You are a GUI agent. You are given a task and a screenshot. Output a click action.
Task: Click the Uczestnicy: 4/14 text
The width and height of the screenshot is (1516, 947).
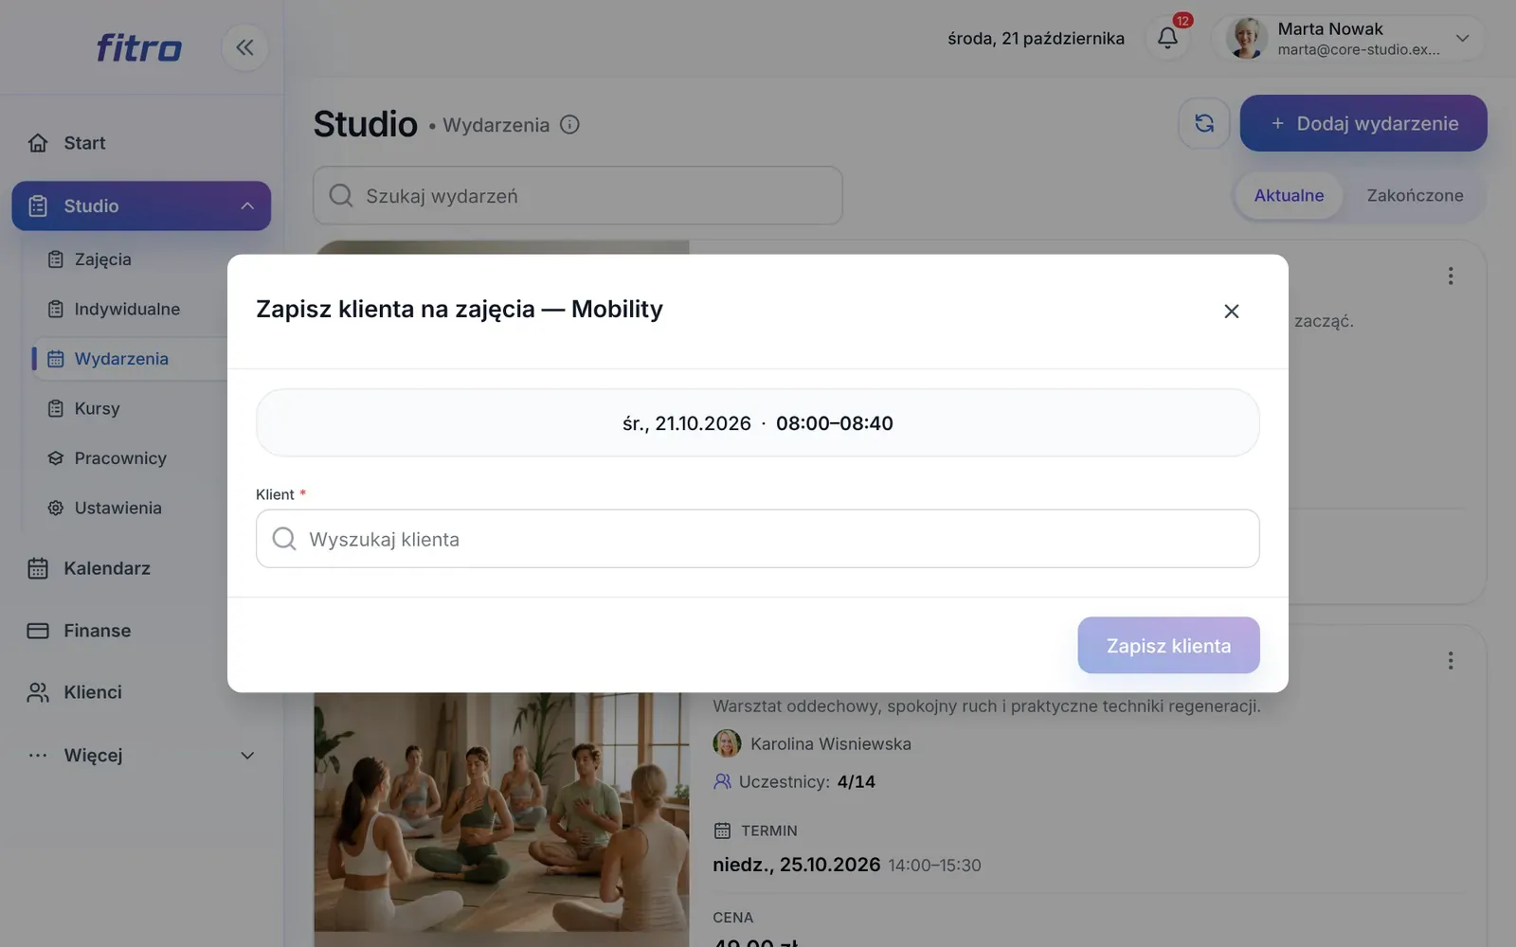pos(806,781)
